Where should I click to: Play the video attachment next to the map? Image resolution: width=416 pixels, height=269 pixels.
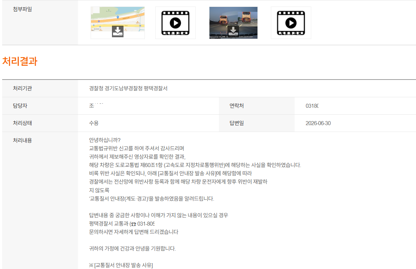[x=175, y=23]
